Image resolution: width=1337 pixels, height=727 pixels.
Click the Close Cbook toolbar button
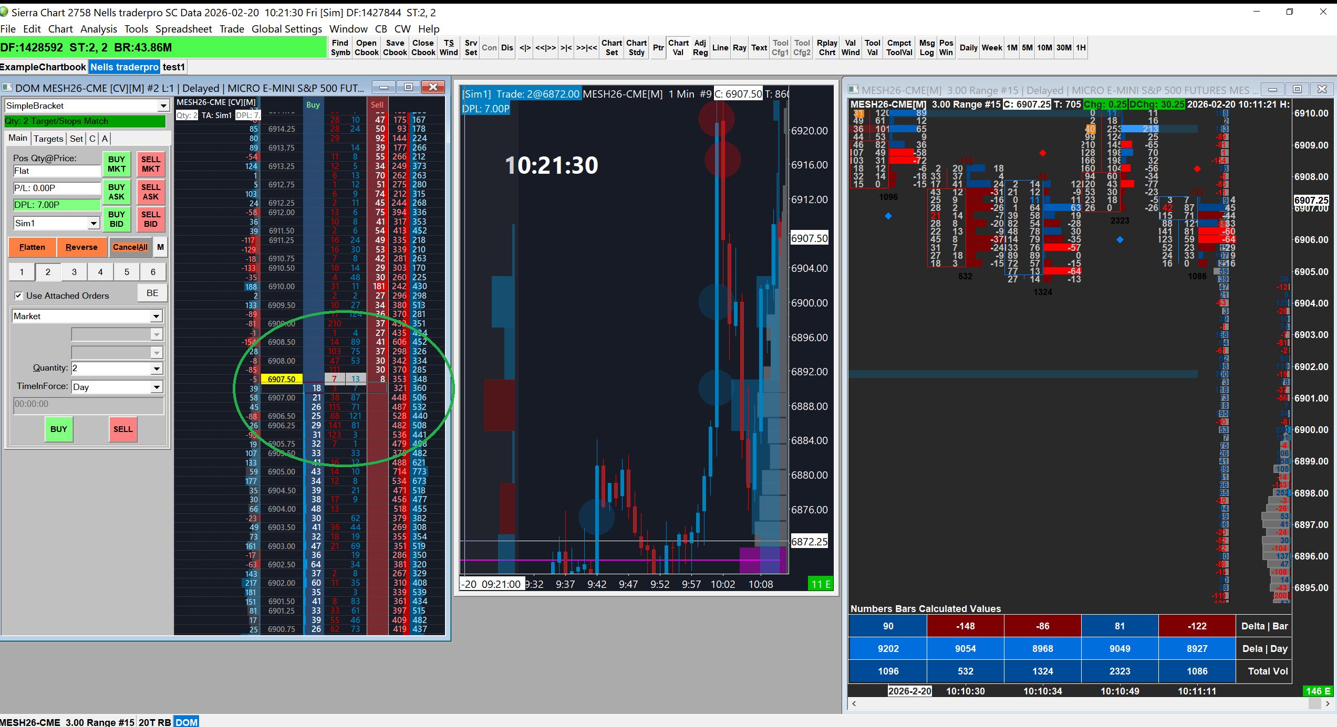pos(423,48)
